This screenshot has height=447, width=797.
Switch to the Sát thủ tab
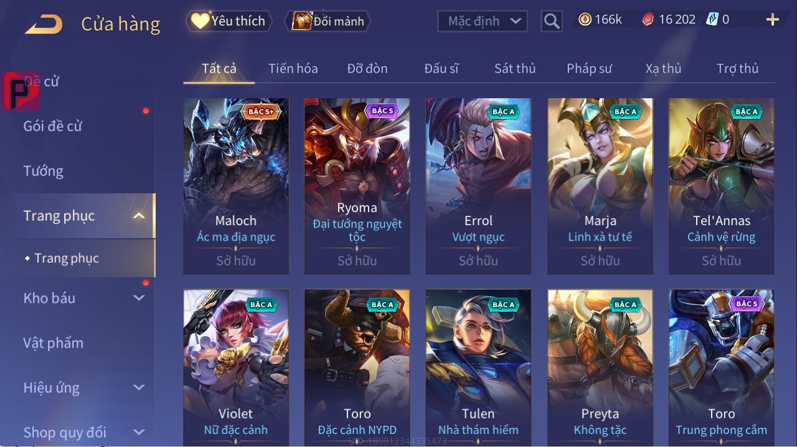[x=515, y=68]
